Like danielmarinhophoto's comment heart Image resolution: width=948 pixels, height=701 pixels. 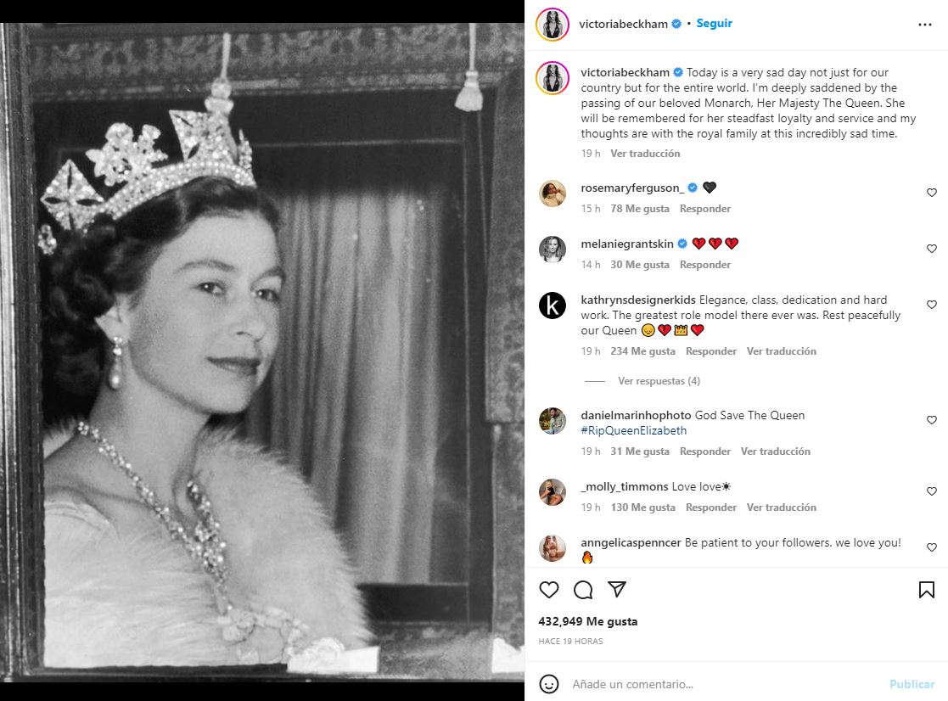point(932,420)
